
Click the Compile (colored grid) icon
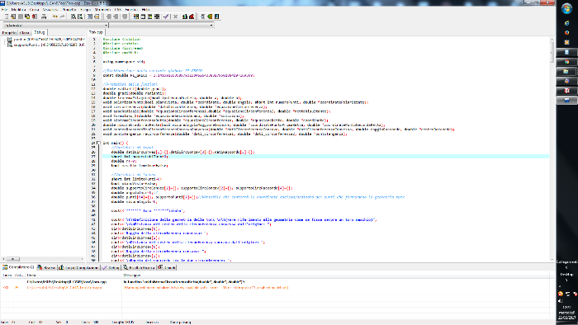tap(136, 16)
